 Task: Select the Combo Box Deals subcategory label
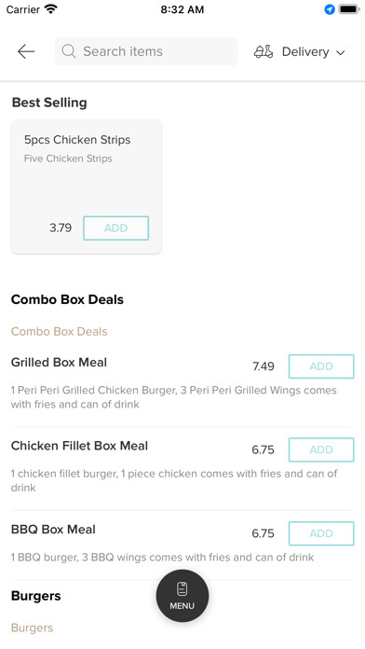[x=59, y=332]
